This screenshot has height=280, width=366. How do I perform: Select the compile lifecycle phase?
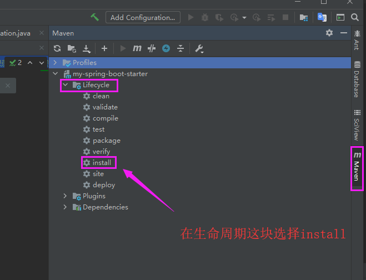click(x=106, y=118)
